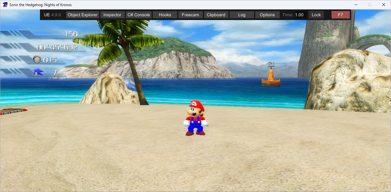The width and height of the screenshot is (391, 192).
Task: Open the Options panel
Action: click(267, 15)
